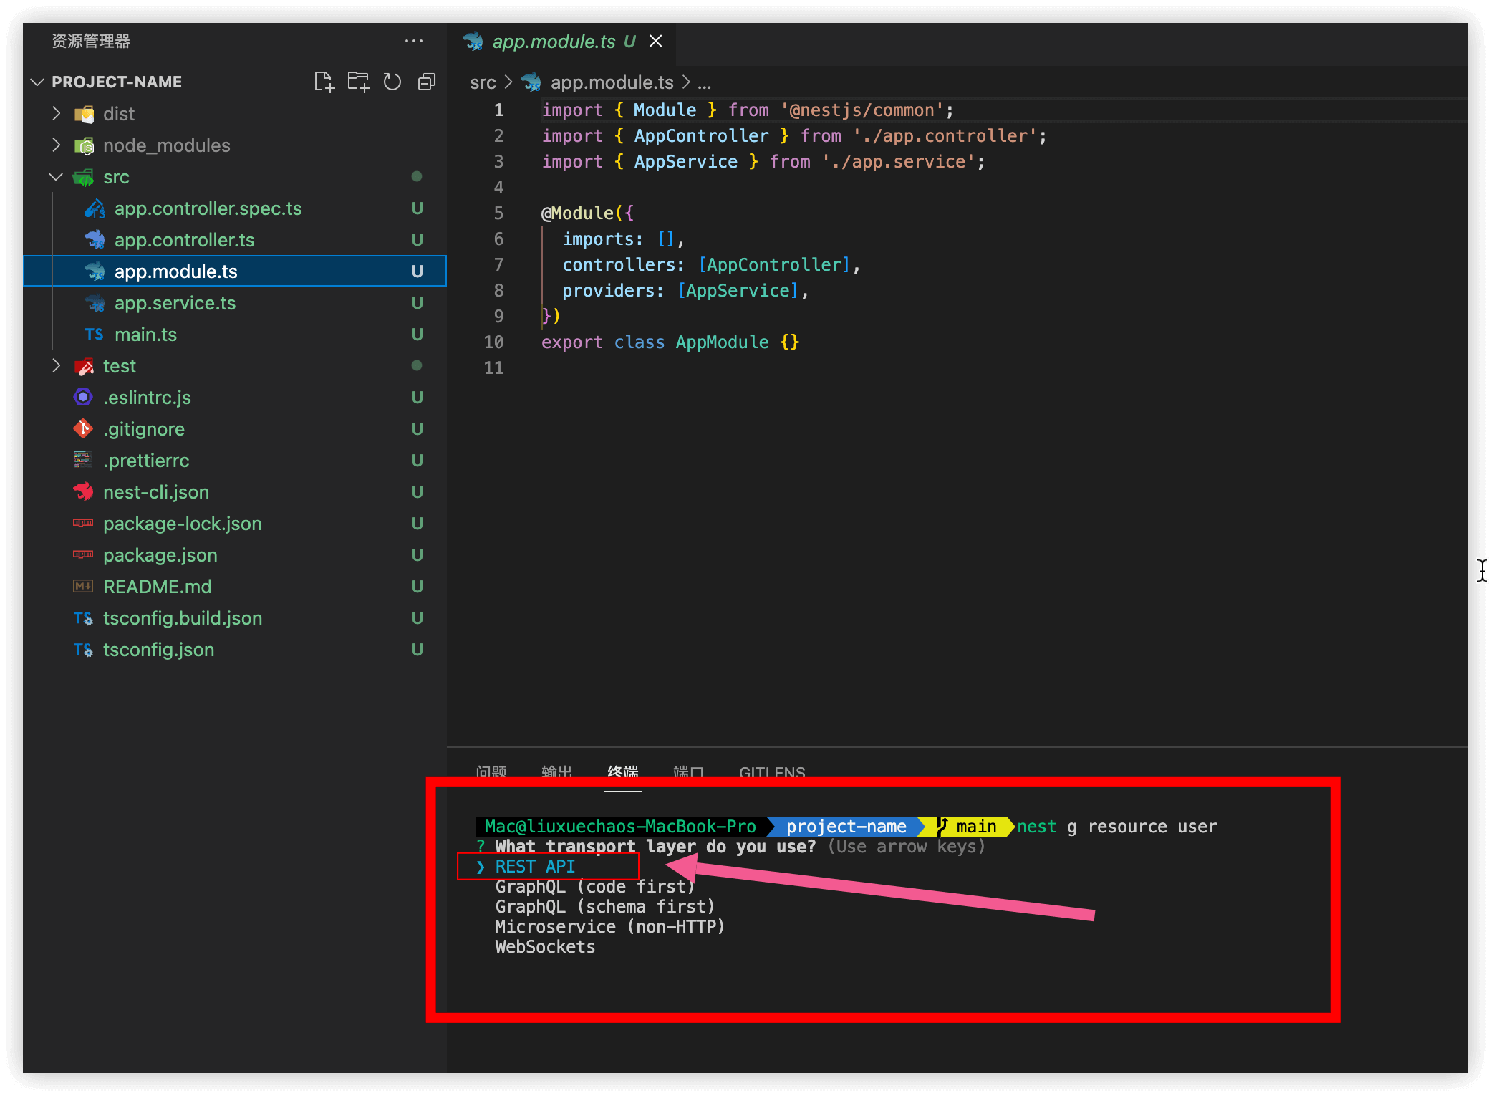Switch to the 终端 (Terminal) panel tab
The image size is (1491, 1096).
(x=623, y=772)
